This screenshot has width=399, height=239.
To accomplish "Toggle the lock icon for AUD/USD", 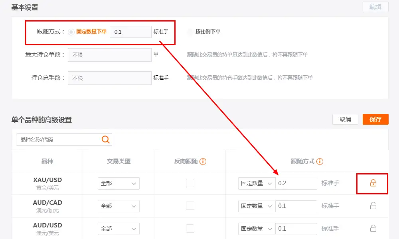I will pos(373,228).
